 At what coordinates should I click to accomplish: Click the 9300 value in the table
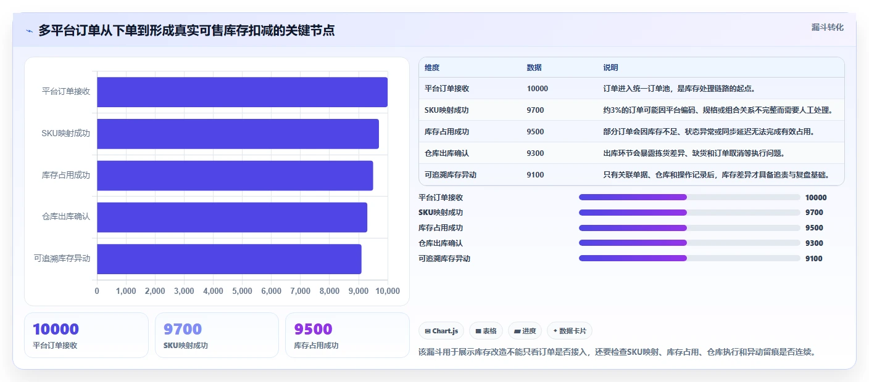(536, 153)
